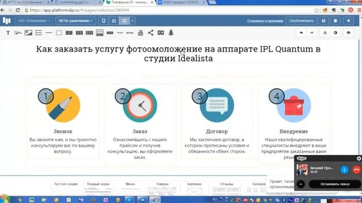Select the 'Звонок' step title
This screenshot has width=362, height=203.
[63, 131]
